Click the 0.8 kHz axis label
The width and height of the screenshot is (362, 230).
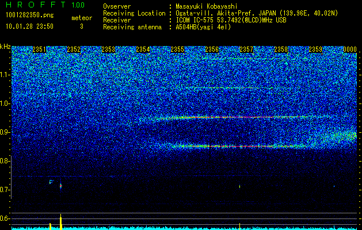(x=5, y=161)
